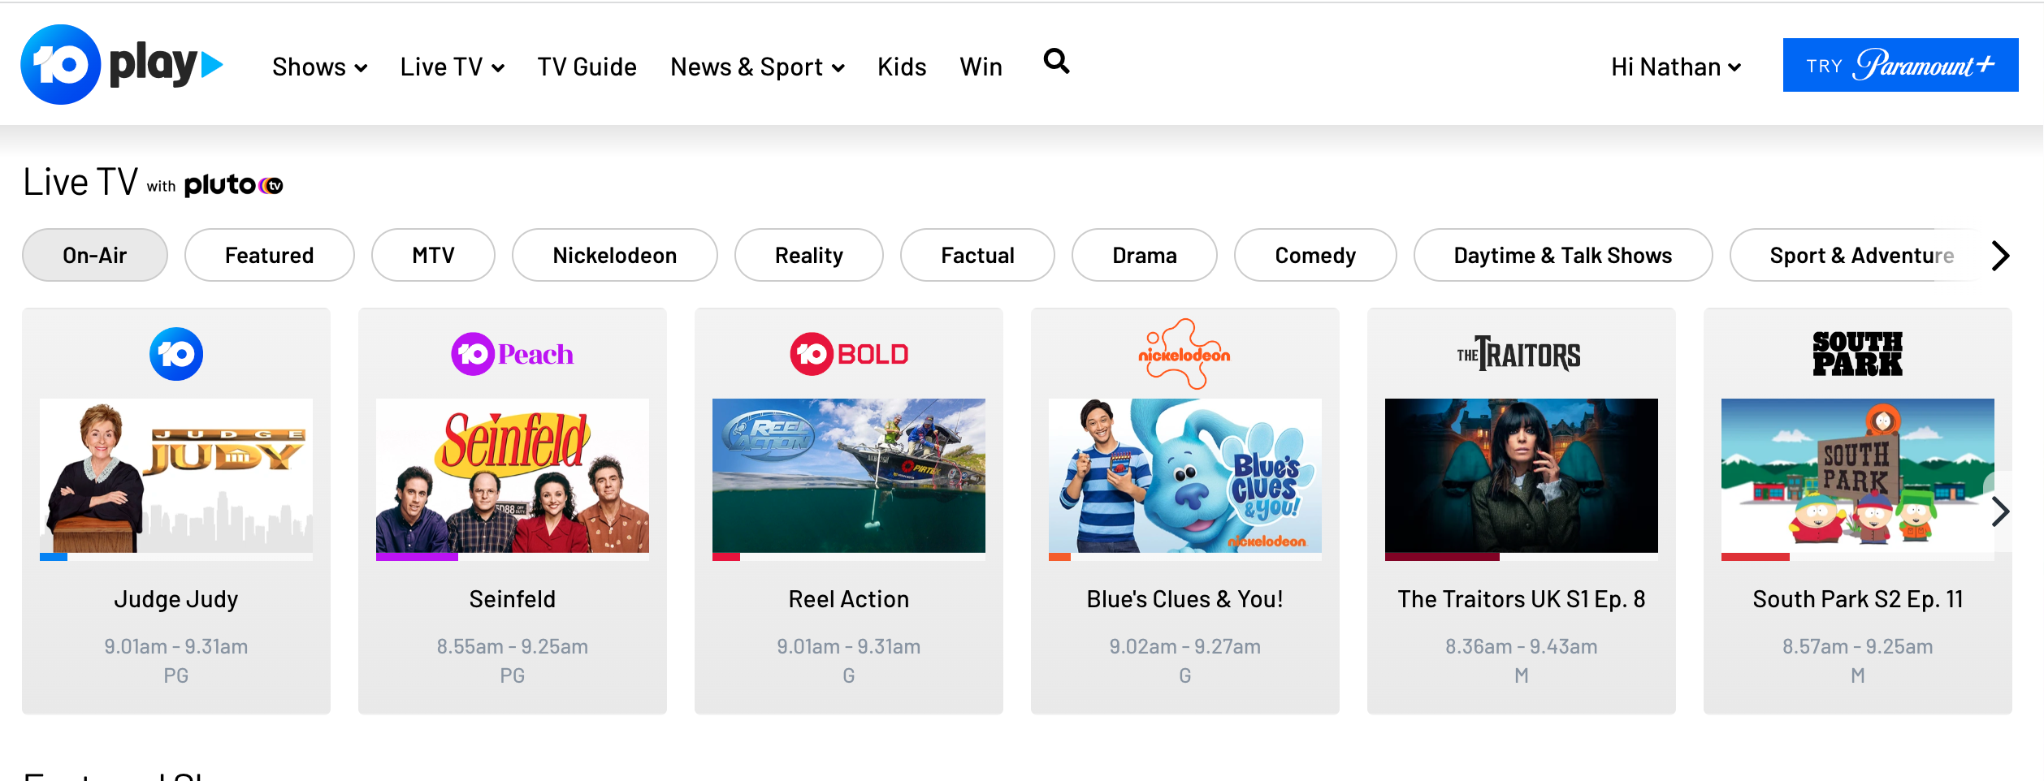The image size is (2044, 781).
Task: Open The Traitors UK thumbnail
Action: tap(1522, 476)
